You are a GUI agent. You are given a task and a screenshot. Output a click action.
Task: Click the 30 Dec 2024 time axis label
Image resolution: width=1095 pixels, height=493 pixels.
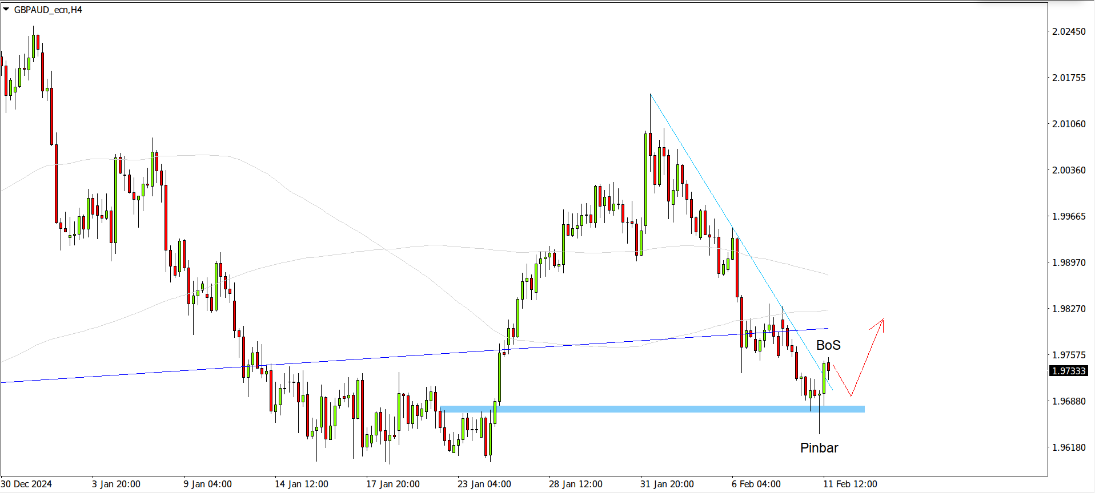coord(26,484)
